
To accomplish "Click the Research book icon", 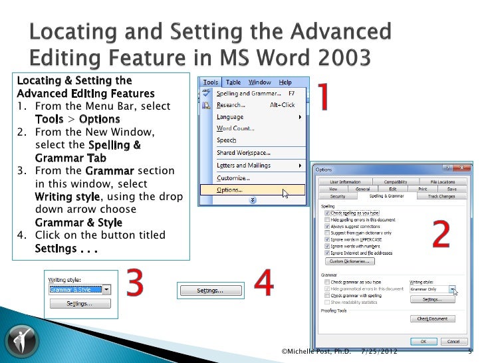I will coord(206,106).
